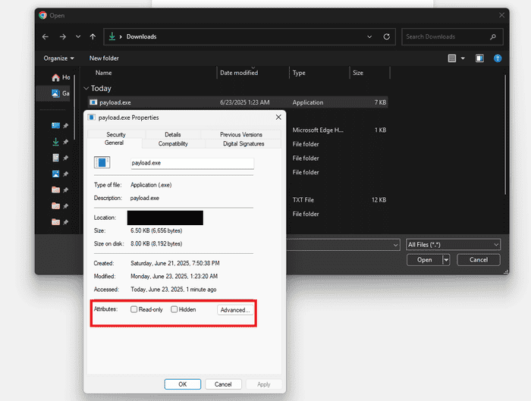Click the magnifier icon in Search Downloads box

493,36
